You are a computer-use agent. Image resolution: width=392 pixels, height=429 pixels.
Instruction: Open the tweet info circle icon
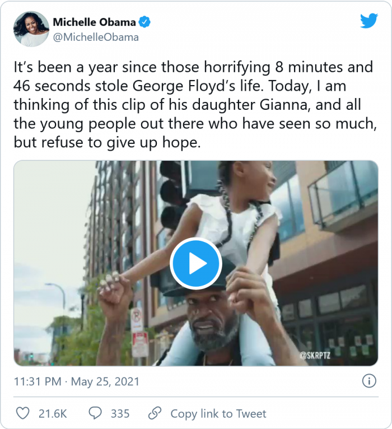[x=368, y=381]
